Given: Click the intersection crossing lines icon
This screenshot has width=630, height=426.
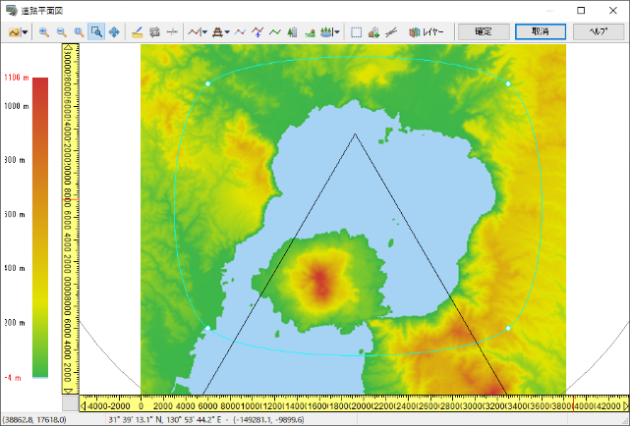Looking at the screenshot, I should pos(391,32).
